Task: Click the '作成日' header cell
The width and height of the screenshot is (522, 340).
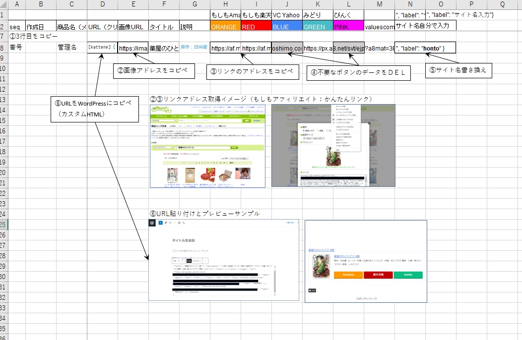Action: (41, 27)
